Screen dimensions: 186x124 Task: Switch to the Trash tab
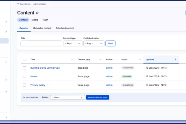coord(45,20)
